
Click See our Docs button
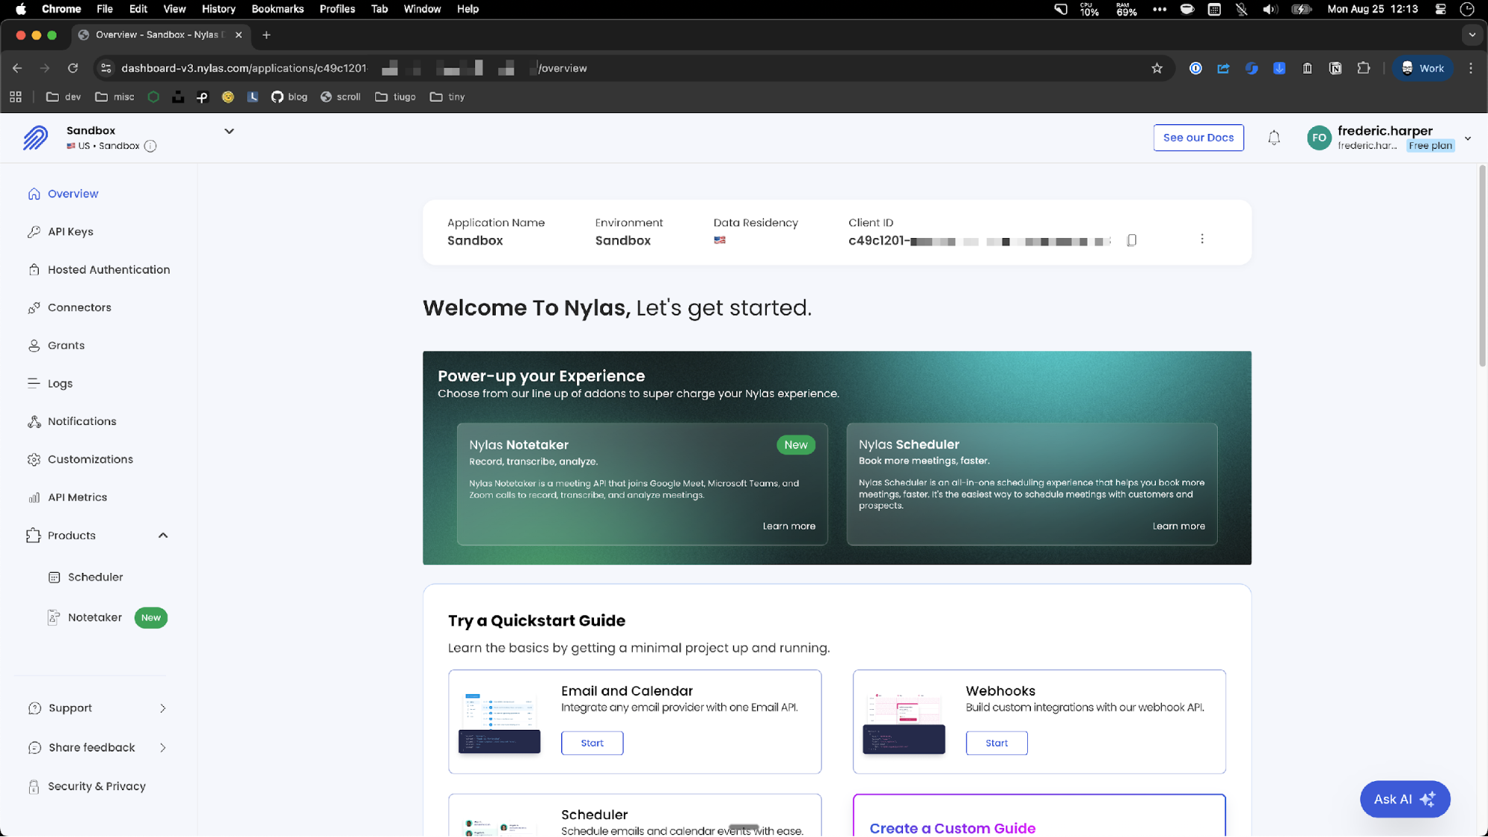point(1198,138)
